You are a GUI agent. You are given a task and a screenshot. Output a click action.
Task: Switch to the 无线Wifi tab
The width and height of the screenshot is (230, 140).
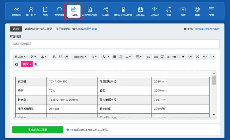(x=154, y=11)
